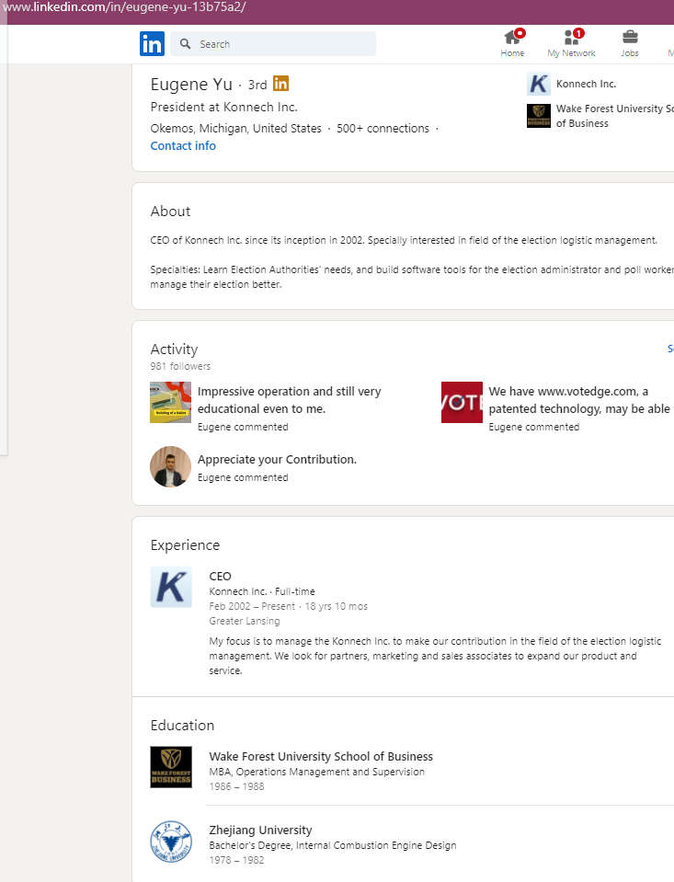674x882 pixels.
Task: Click the President at Konnech Inc. headline
Action: tap(224, 107)
